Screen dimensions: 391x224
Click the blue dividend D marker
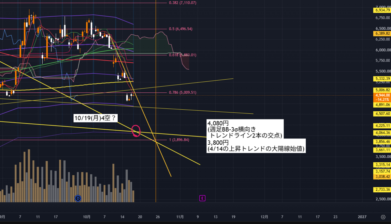(x=78, y=198)
